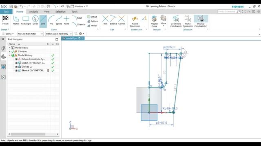Choose the Fillet tool
This screenshot has height=146, width=261.
[x=77, y=18]
